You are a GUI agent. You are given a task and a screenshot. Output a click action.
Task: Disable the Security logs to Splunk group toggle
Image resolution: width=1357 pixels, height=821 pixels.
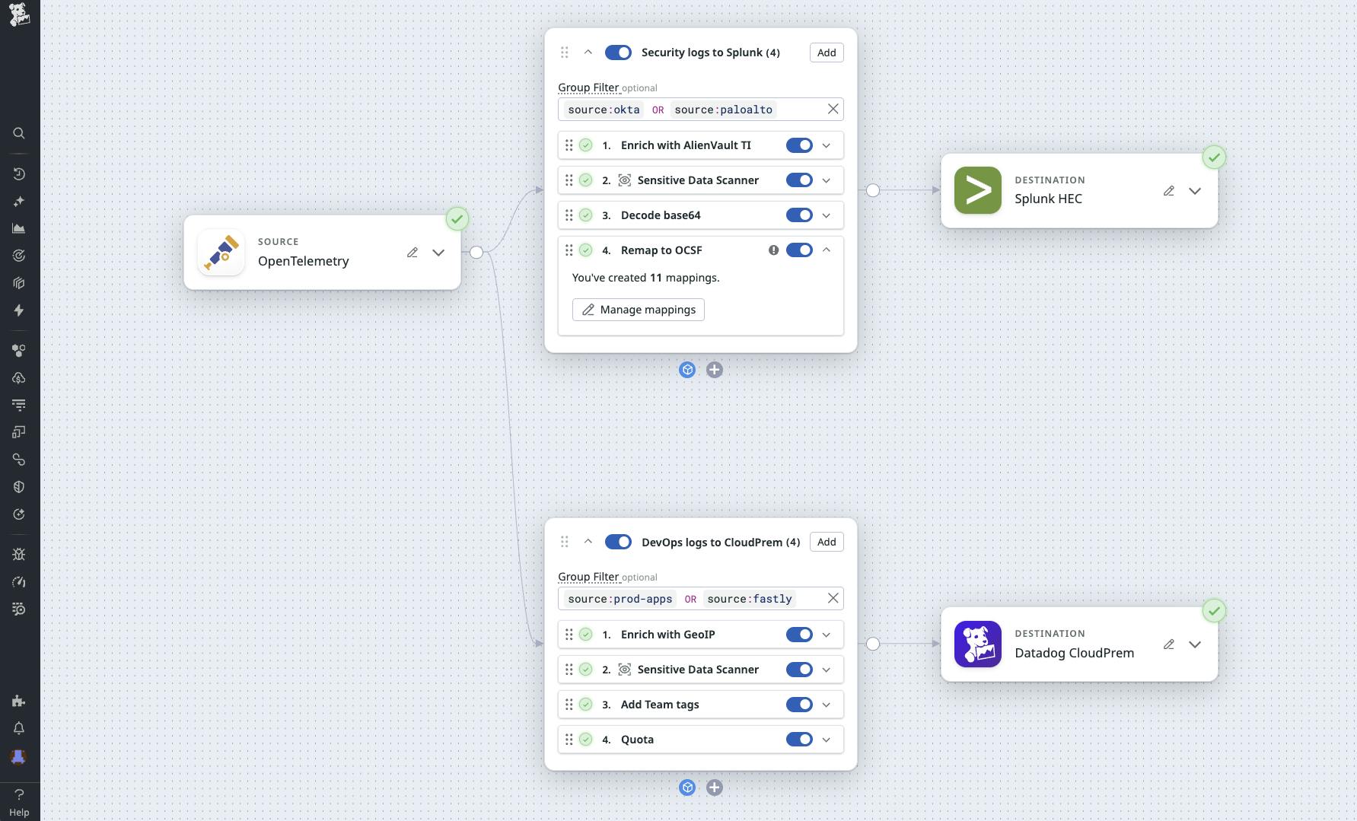[x=618, y=52]
